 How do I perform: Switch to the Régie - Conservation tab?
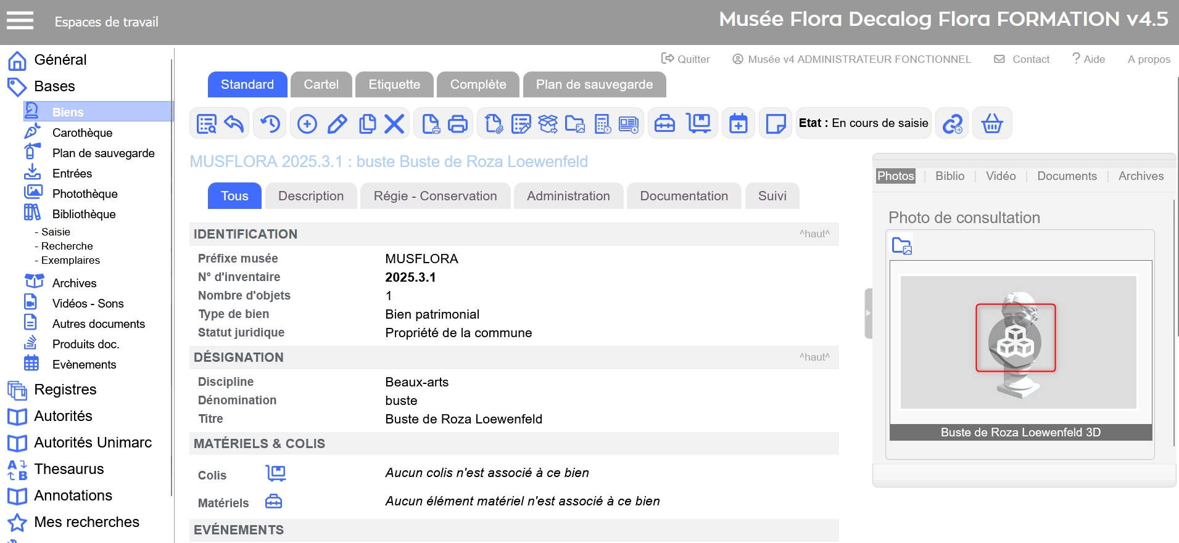point(435,196)
